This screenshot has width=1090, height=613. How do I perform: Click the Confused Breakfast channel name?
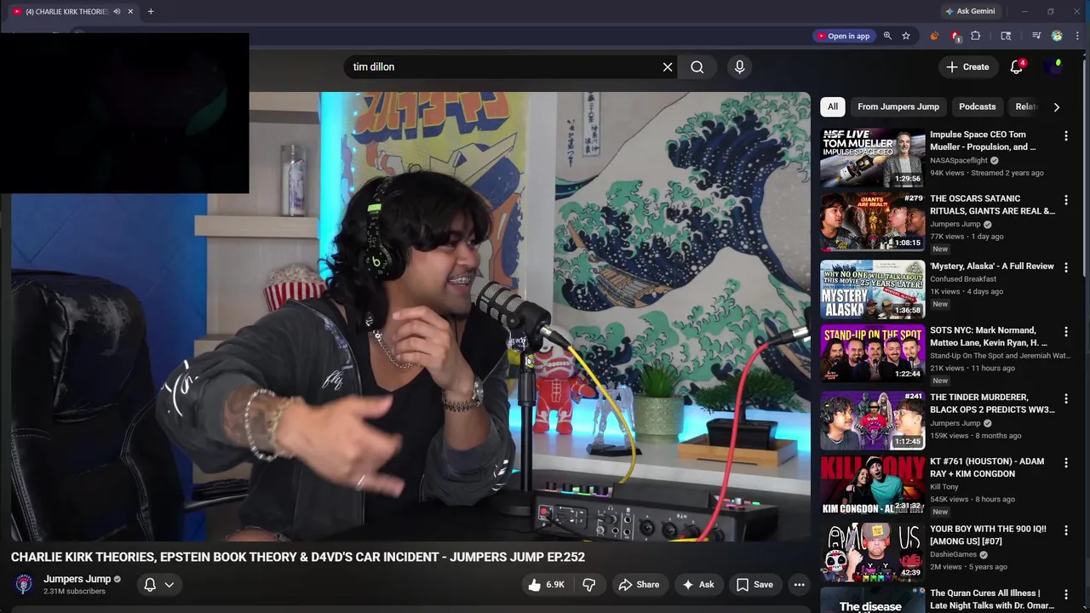[963, 278]
